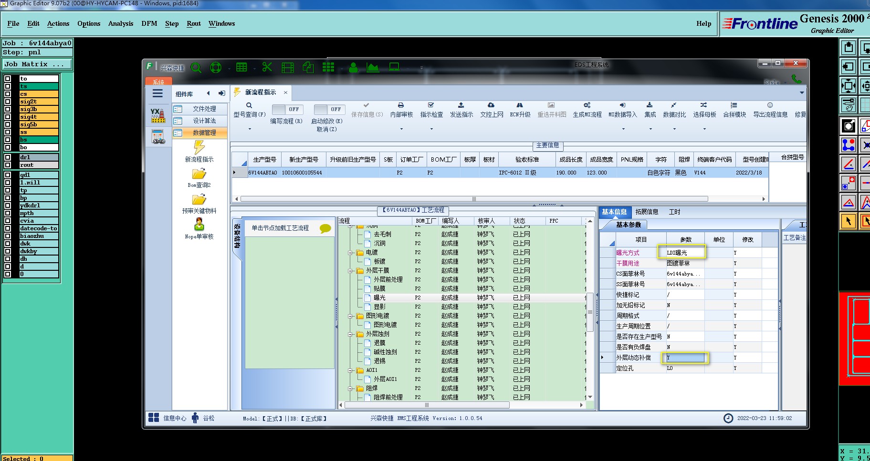Toggle the 'rout' layer checkbox
870x461 pixels.
point(8,165)
